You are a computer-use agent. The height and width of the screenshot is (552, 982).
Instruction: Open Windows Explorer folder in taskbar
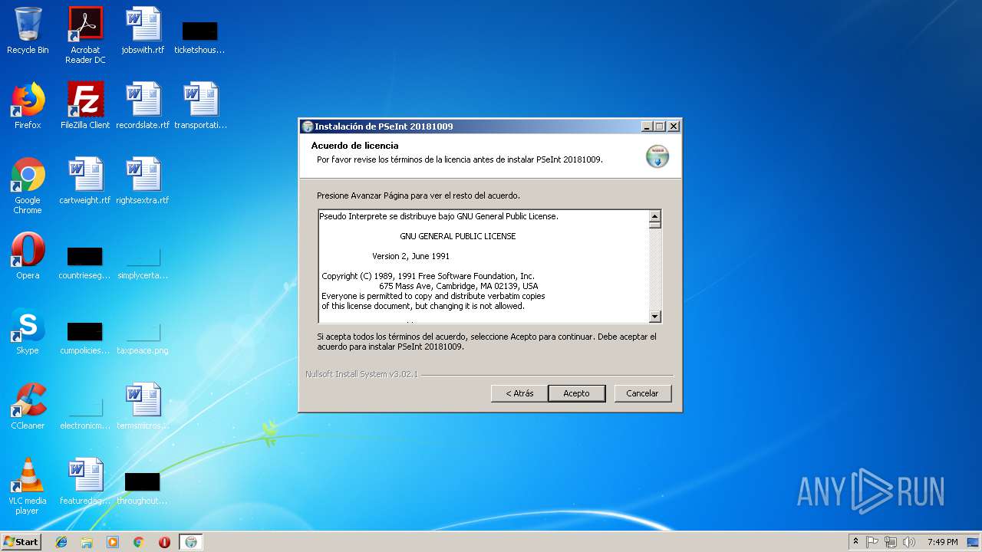click(87, 542)
